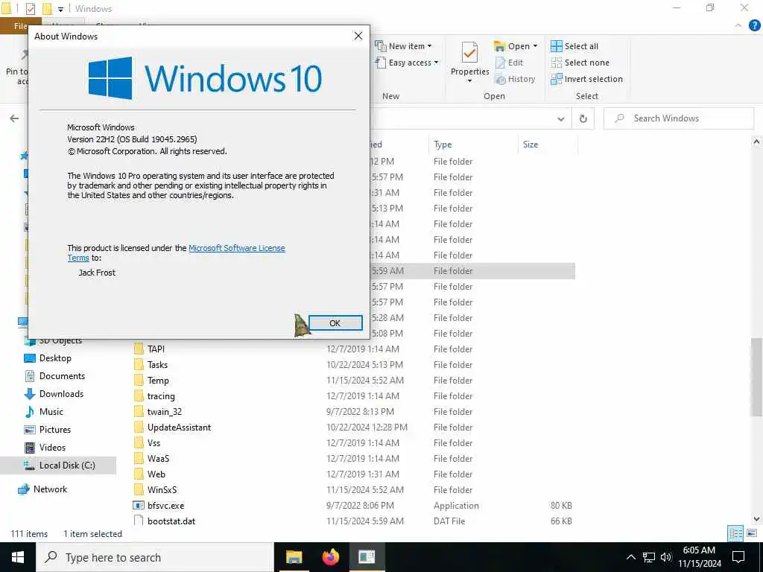The height and width of the screenshot is (572, 763).
Task: Open the Windows Start menu
Action: [x=18, y=557]
